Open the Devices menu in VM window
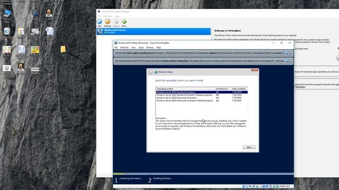 (x=150, y=47)
